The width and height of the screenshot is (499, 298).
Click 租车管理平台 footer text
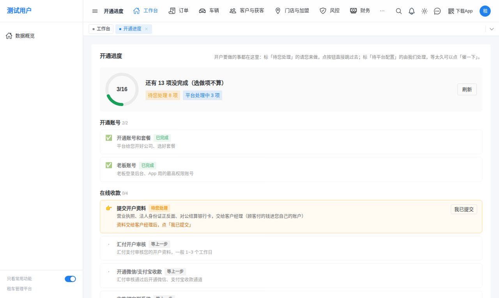(19, 289)
